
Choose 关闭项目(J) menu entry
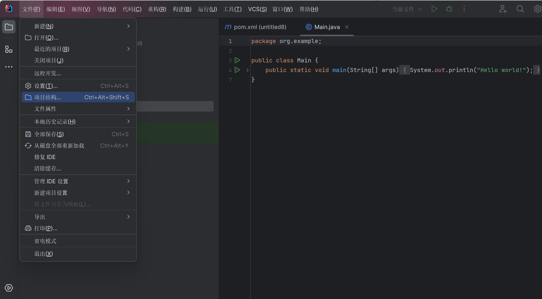pos(78,60)
